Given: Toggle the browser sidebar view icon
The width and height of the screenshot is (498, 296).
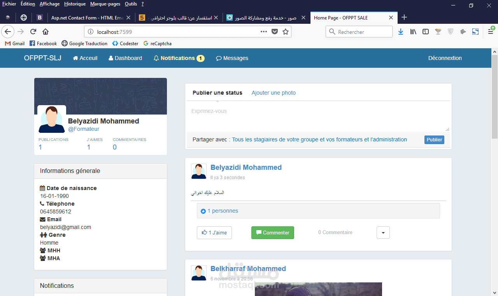Looking at the screenshot, I should (426, 32).
